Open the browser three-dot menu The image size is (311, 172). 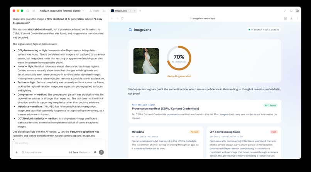click(297, 18)
